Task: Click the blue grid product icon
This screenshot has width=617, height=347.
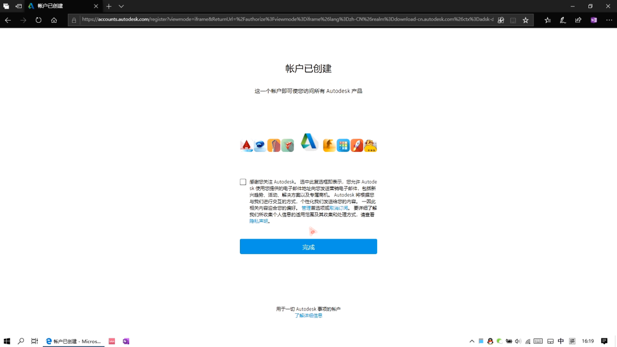Action: coord(343,146)
